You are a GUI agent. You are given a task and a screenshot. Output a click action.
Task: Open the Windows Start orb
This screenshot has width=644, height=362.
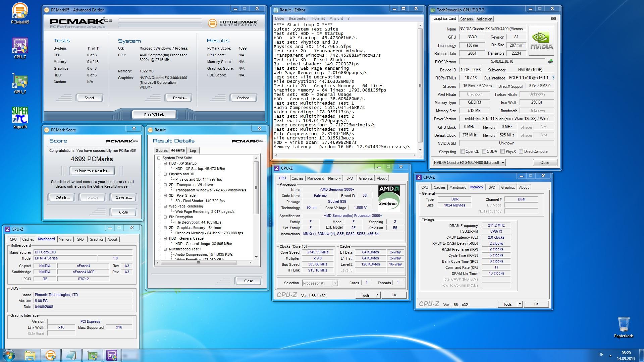[x=9, y=355]
